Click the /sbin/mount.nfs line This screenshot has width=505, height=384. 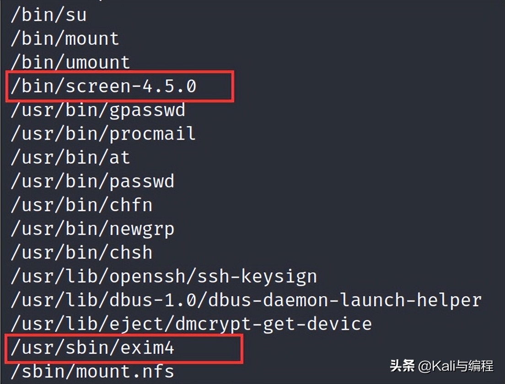point(92,371)
